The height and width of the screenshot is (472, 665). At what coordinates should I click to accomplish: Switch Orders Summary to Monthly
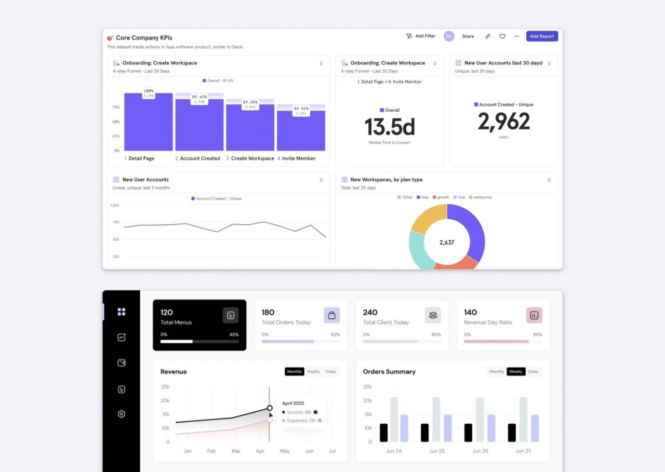497,372
